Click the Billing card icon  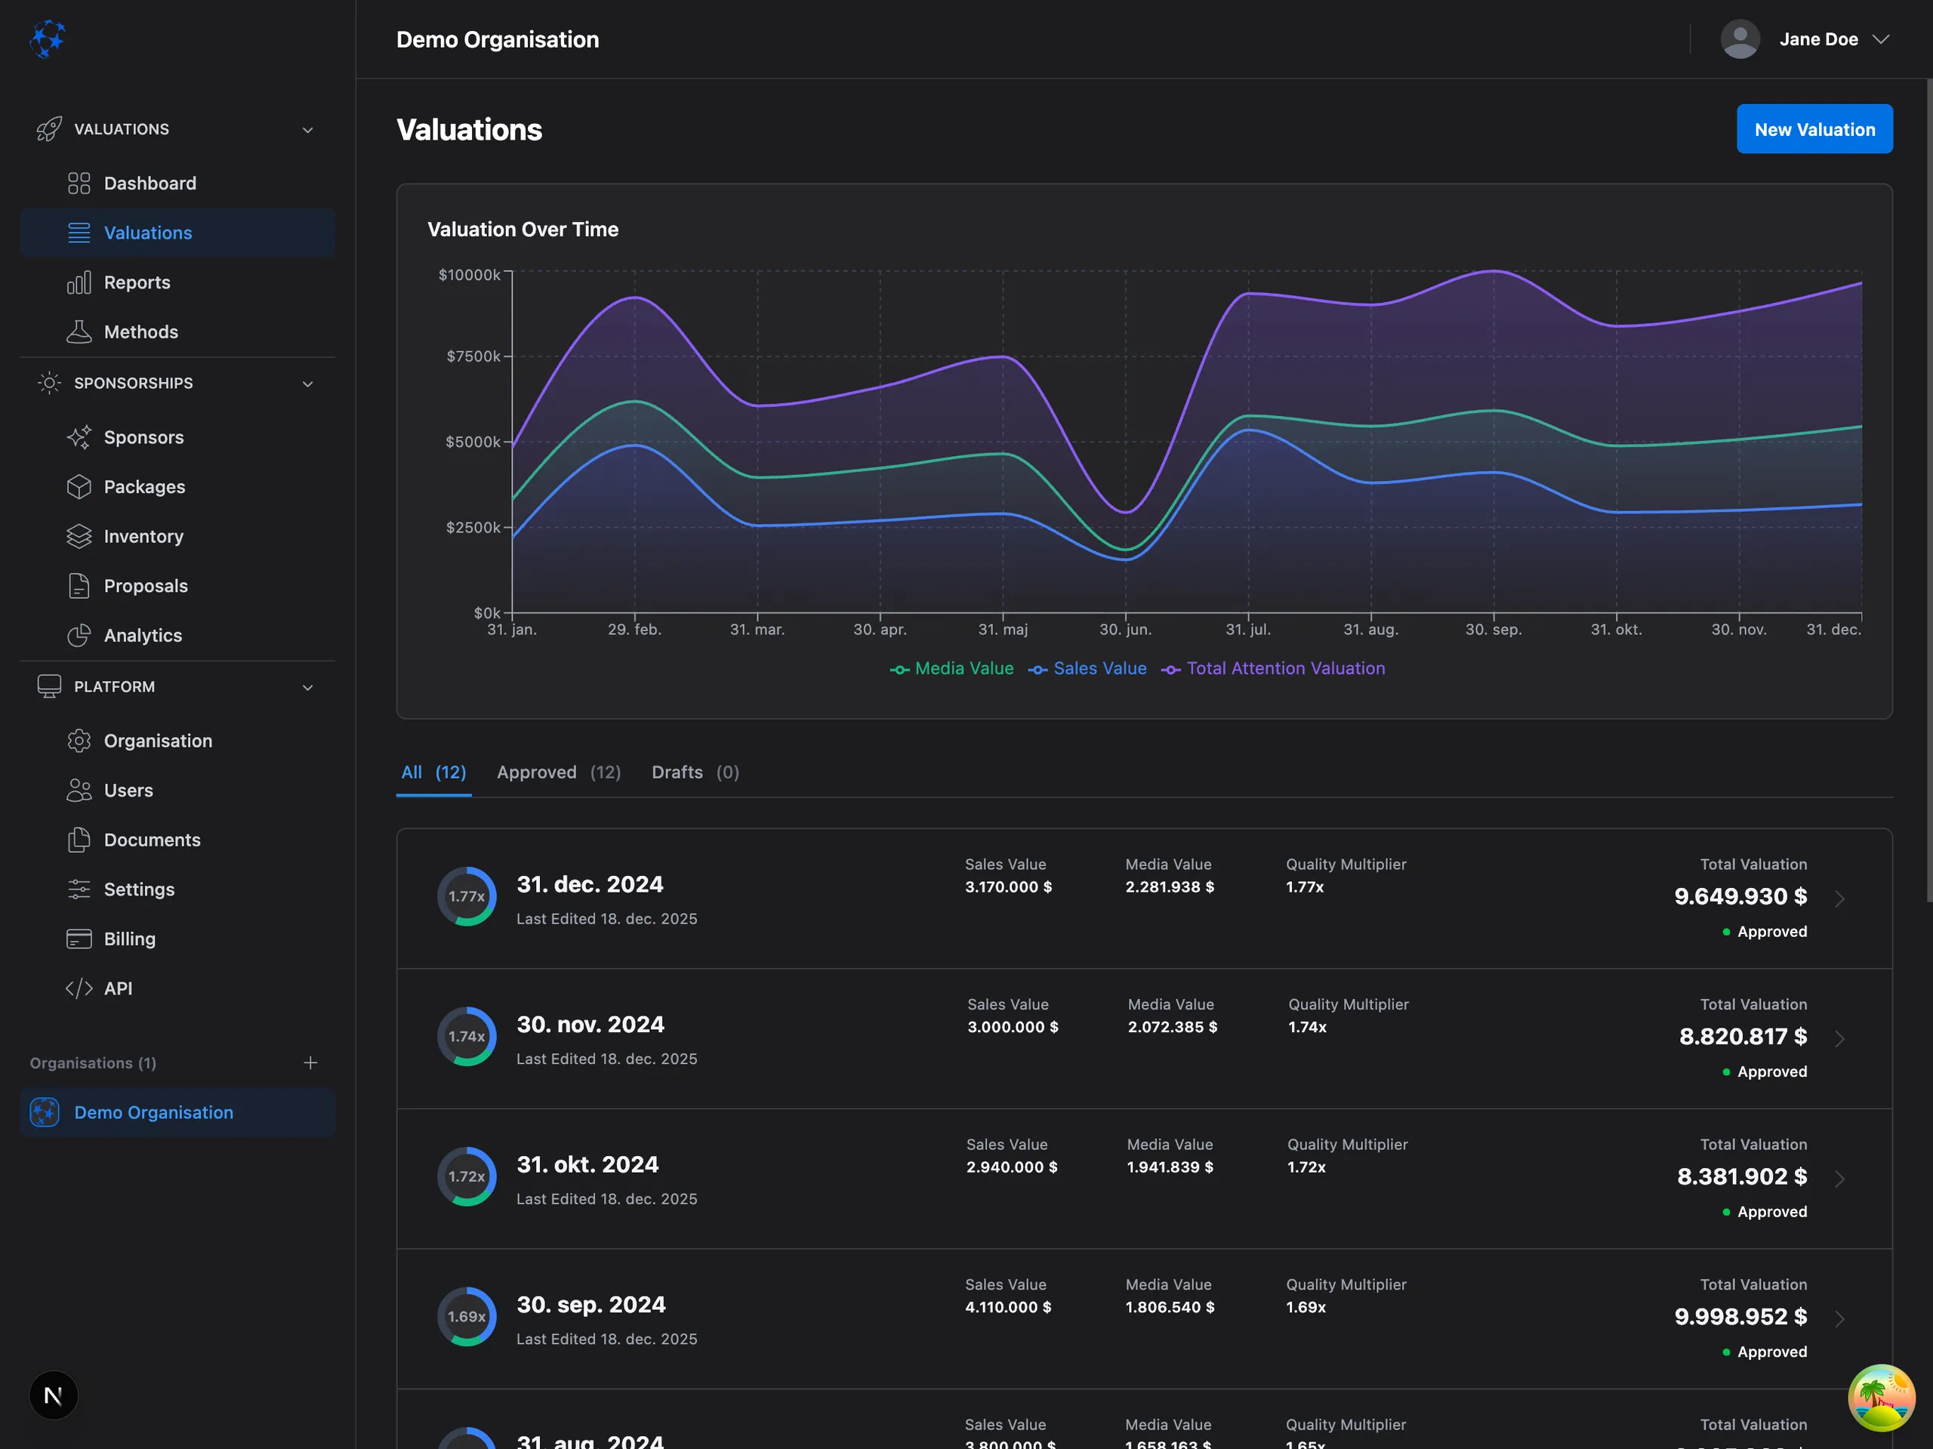click(79, 939)
